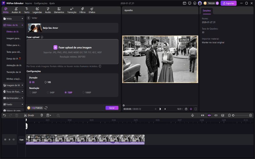This screenshot has width=255, height=159.
Task: Click the upload image drop area
Action: pyautogui.click(x=72, y=51)
